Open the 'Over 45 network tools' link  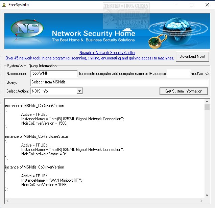pos(90,58)
